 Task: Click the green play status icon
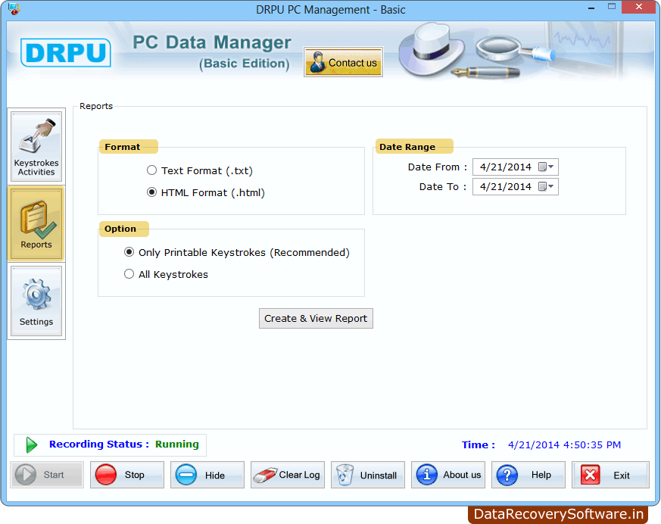tap(31, 444)
